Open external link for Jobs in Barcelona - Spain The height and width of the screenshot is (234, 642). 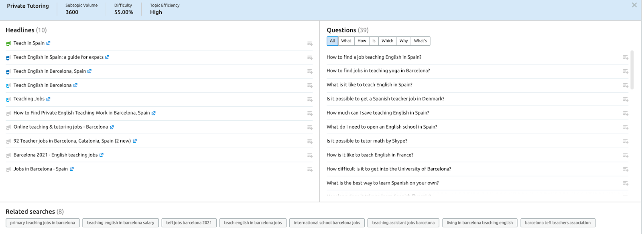(x=71, y=169)
